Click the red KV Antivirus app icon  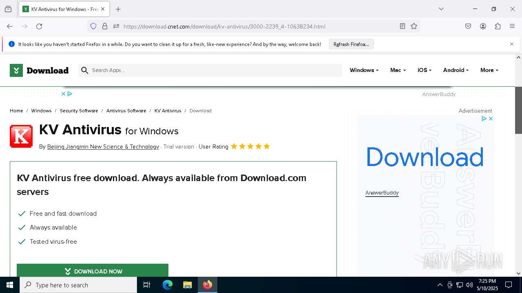tap(21, 136)
